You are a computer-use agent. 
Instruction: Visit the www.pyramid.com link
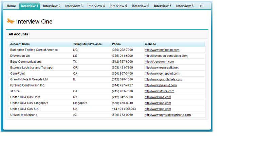(161, 85)
